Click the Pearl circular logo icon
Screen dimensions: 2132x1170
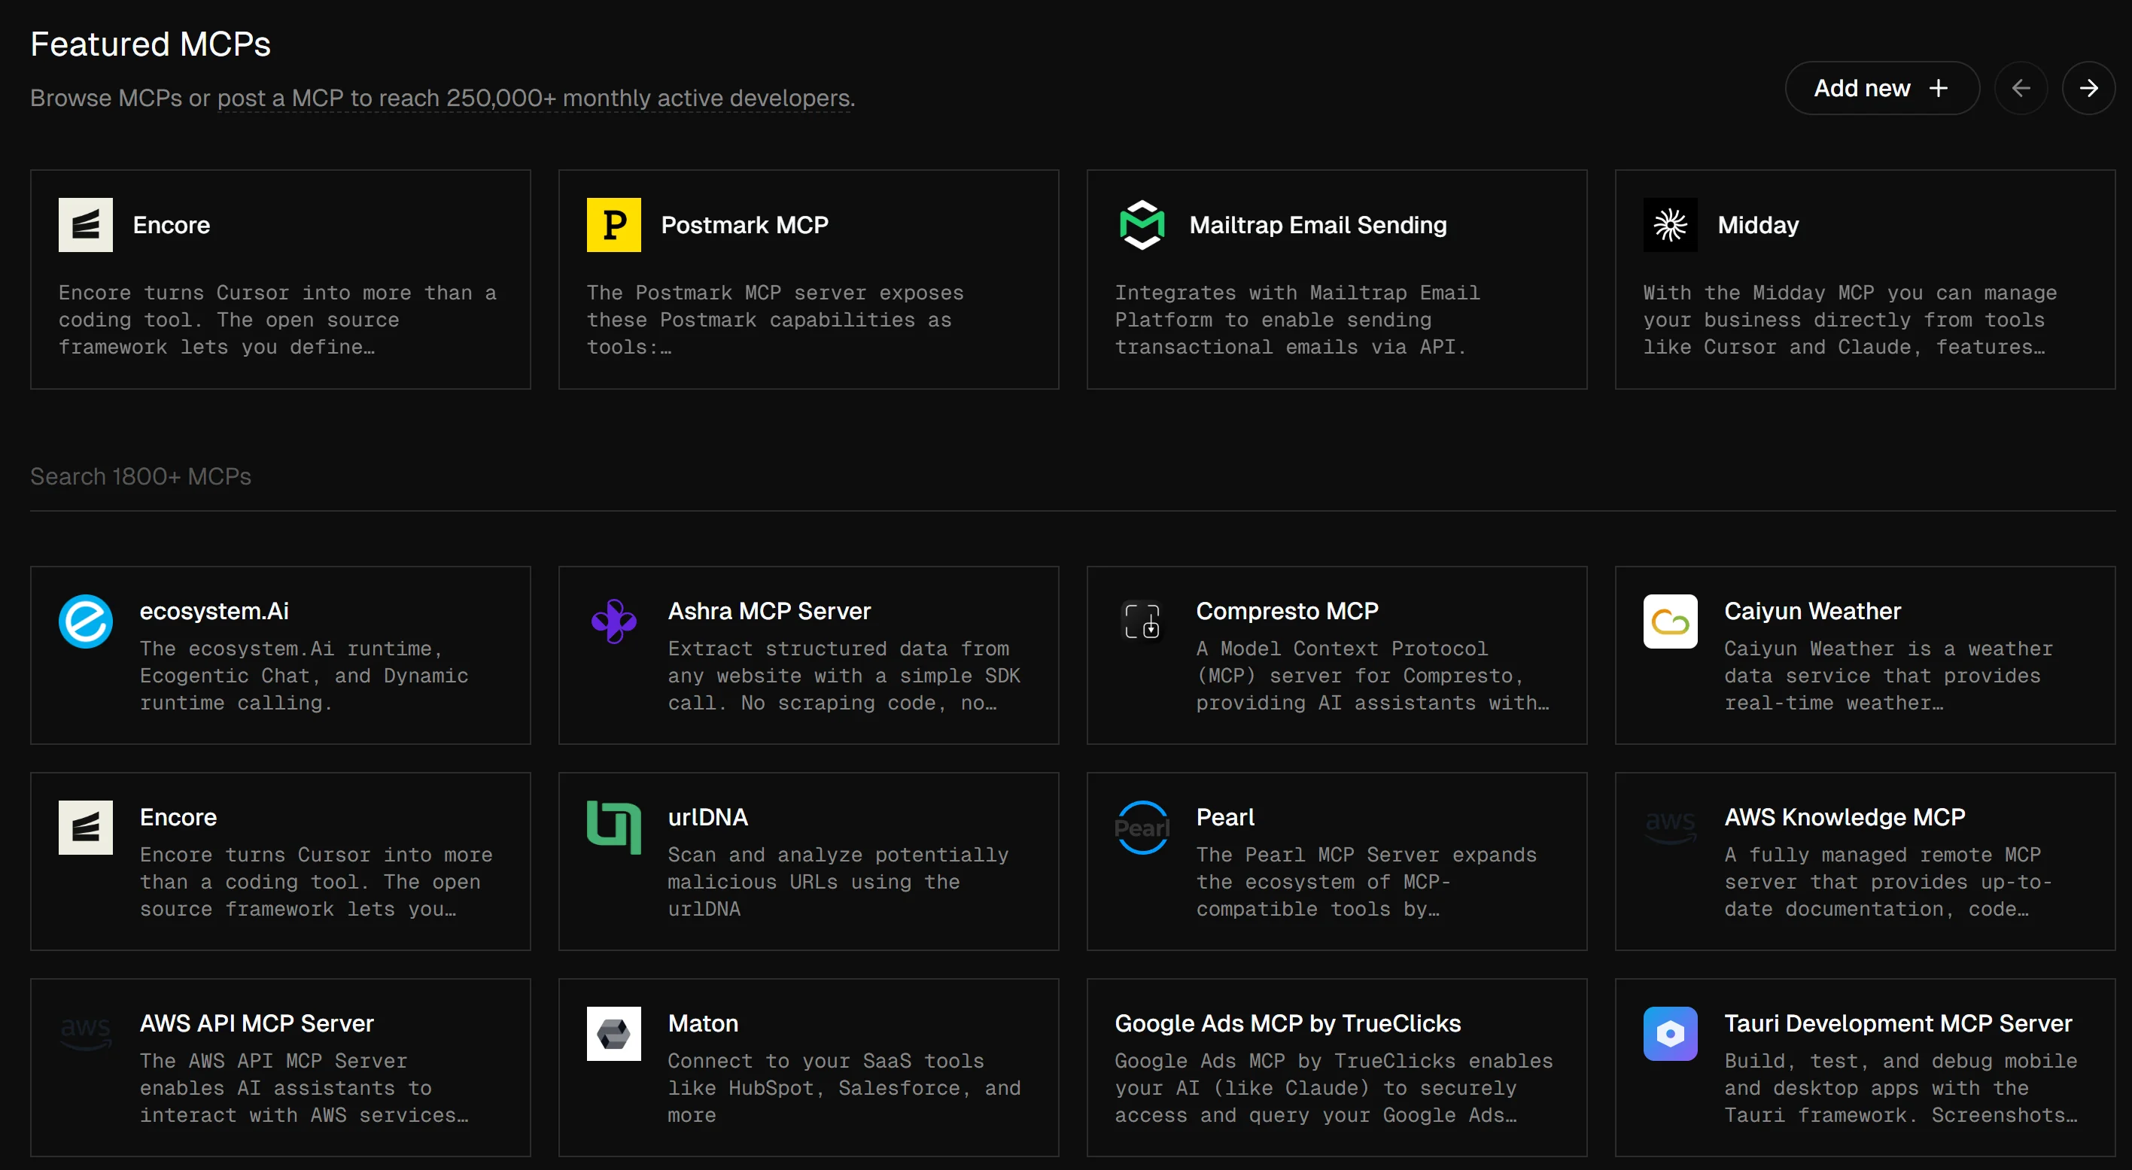pyautogui.click(x=1142, y=827)
